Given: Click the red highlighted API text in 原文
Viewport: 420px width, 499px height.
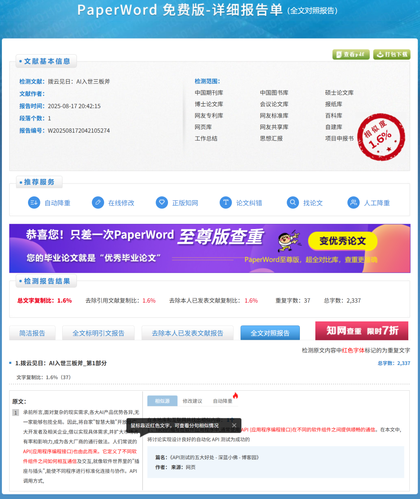Looking at the screenshot, I should (80, 451).
